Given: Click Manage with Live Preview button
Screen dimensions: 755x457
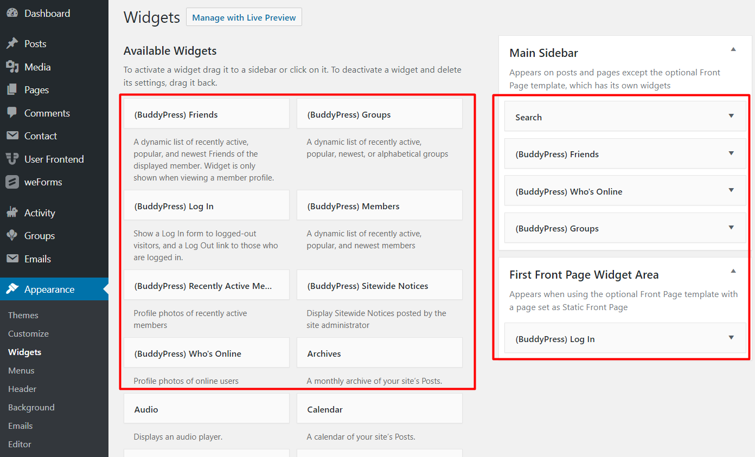Looking at the screenshot, I should pos(244,17).
